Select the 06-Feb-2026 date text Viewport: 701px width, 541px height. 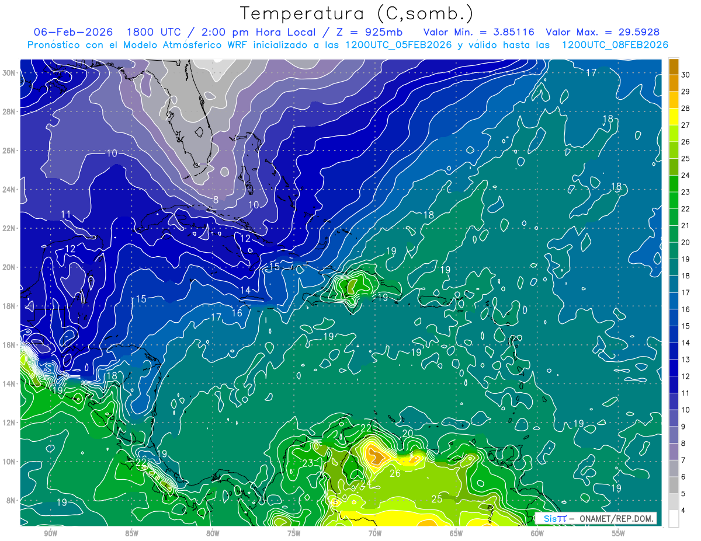click(x=73, y=32)
